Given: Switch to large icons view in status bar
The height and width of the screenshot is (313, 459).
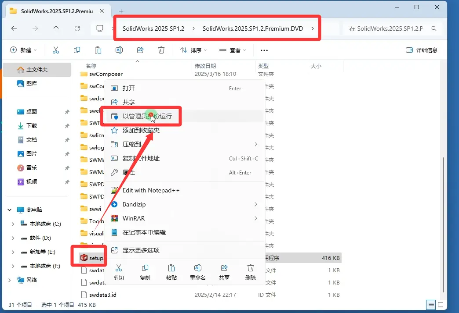Looking at the screenshot, I should pos(441,305).
